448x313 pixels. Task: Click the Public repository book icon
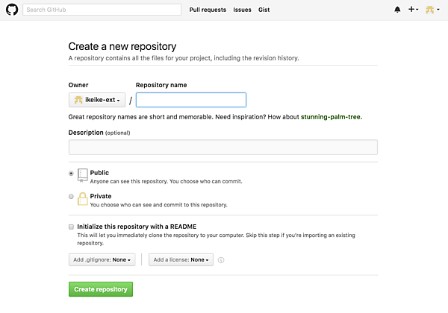(x=83, y=175)
